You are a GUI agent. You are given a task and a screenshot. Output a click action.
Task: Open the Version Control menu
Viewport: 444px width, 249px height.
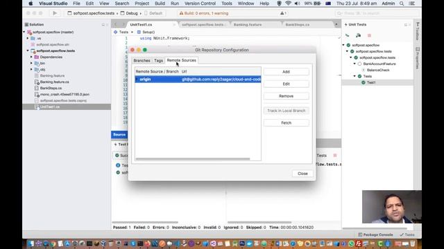pyautogui.click(x=200, y=3)
